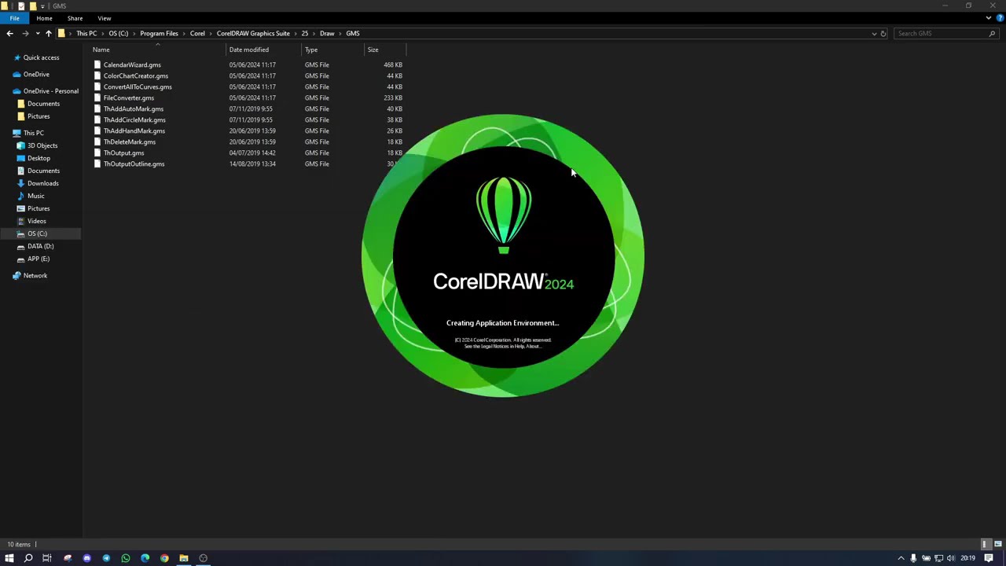Open the recent locations dropdown arrow
The width and height of the screenshot is (1006, 566).
[37, 33]
